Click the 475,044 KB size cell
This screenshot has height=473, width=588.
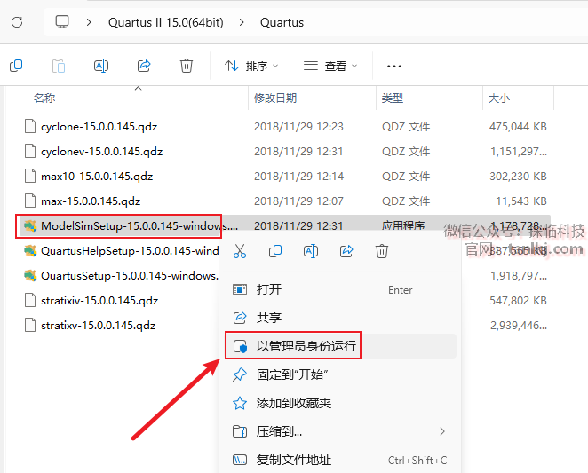[518, 127]
